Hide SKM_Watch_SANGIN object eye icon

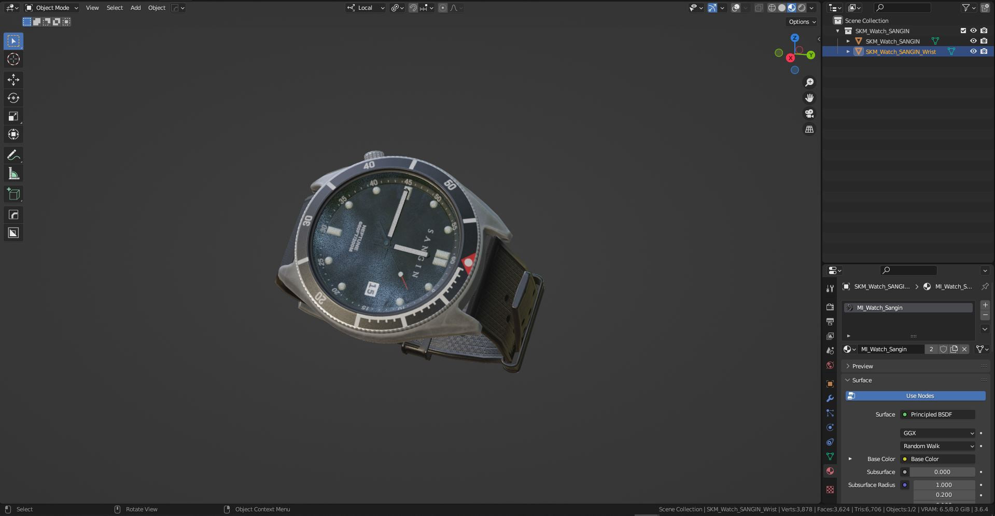pos(973,41)
